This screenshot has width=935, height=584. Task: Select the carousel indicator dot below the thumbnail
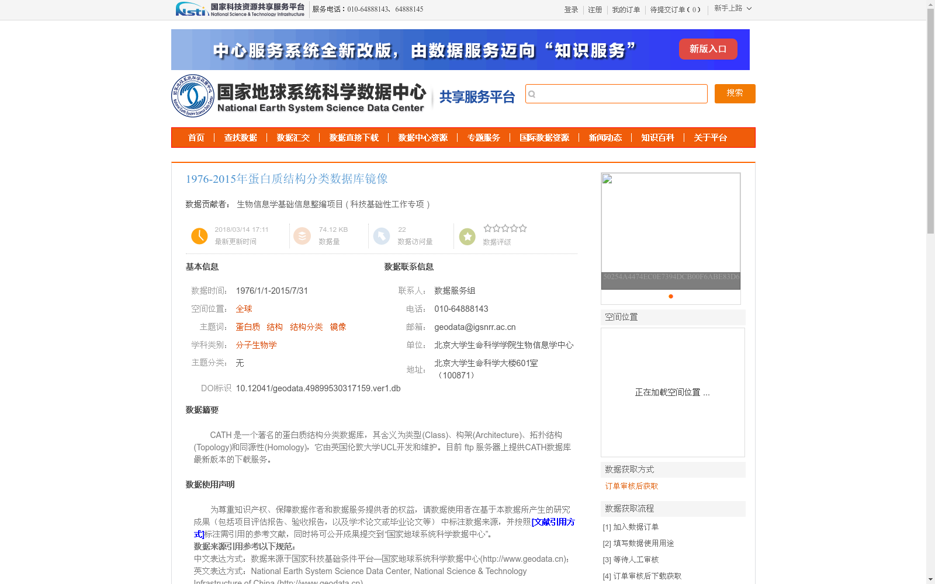click(x=670, y=297)
